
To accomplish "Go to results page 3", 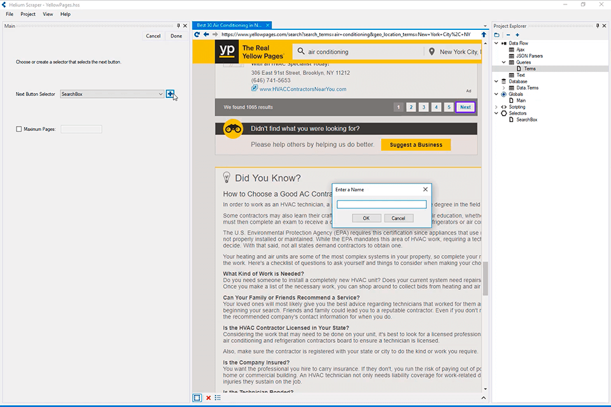I will click(x=424, y=107).
